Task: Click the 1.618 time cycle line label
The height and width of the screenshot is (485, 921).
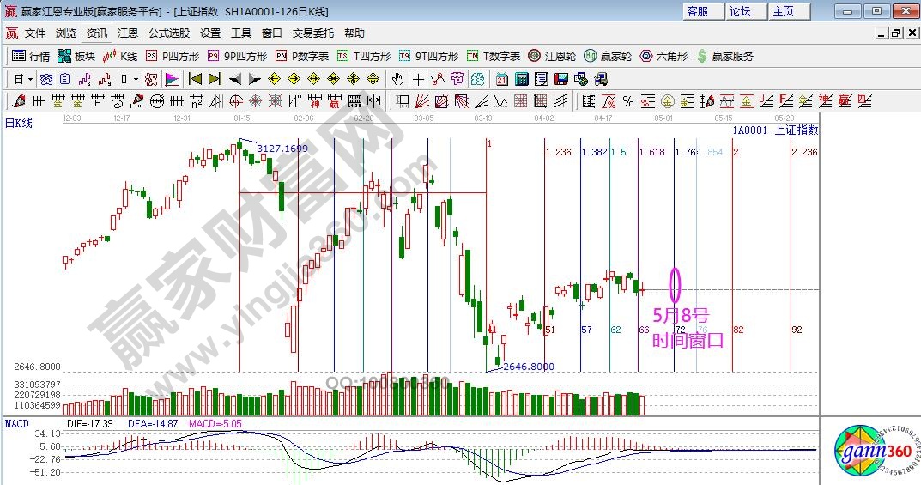Action: 651,152
